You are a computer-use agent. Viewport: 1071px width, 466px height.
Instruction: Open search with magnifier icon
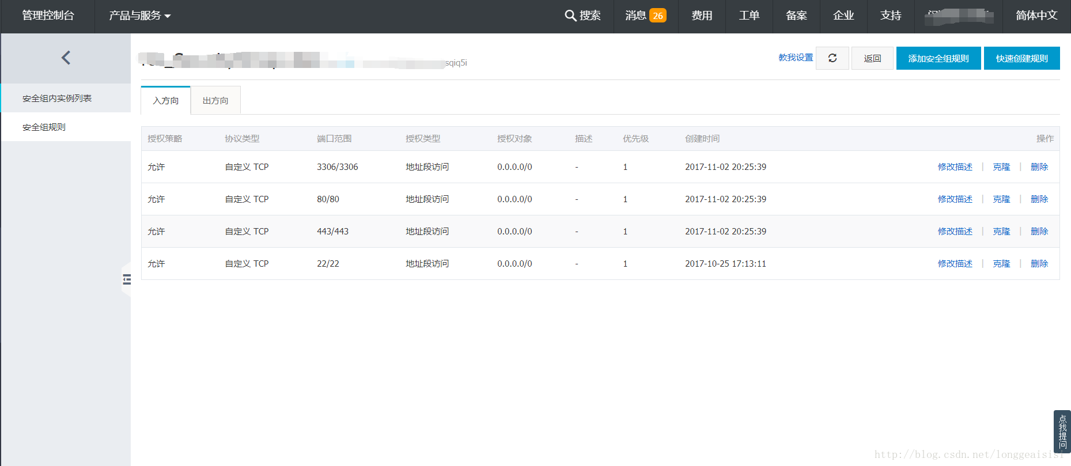coord(582,16)
